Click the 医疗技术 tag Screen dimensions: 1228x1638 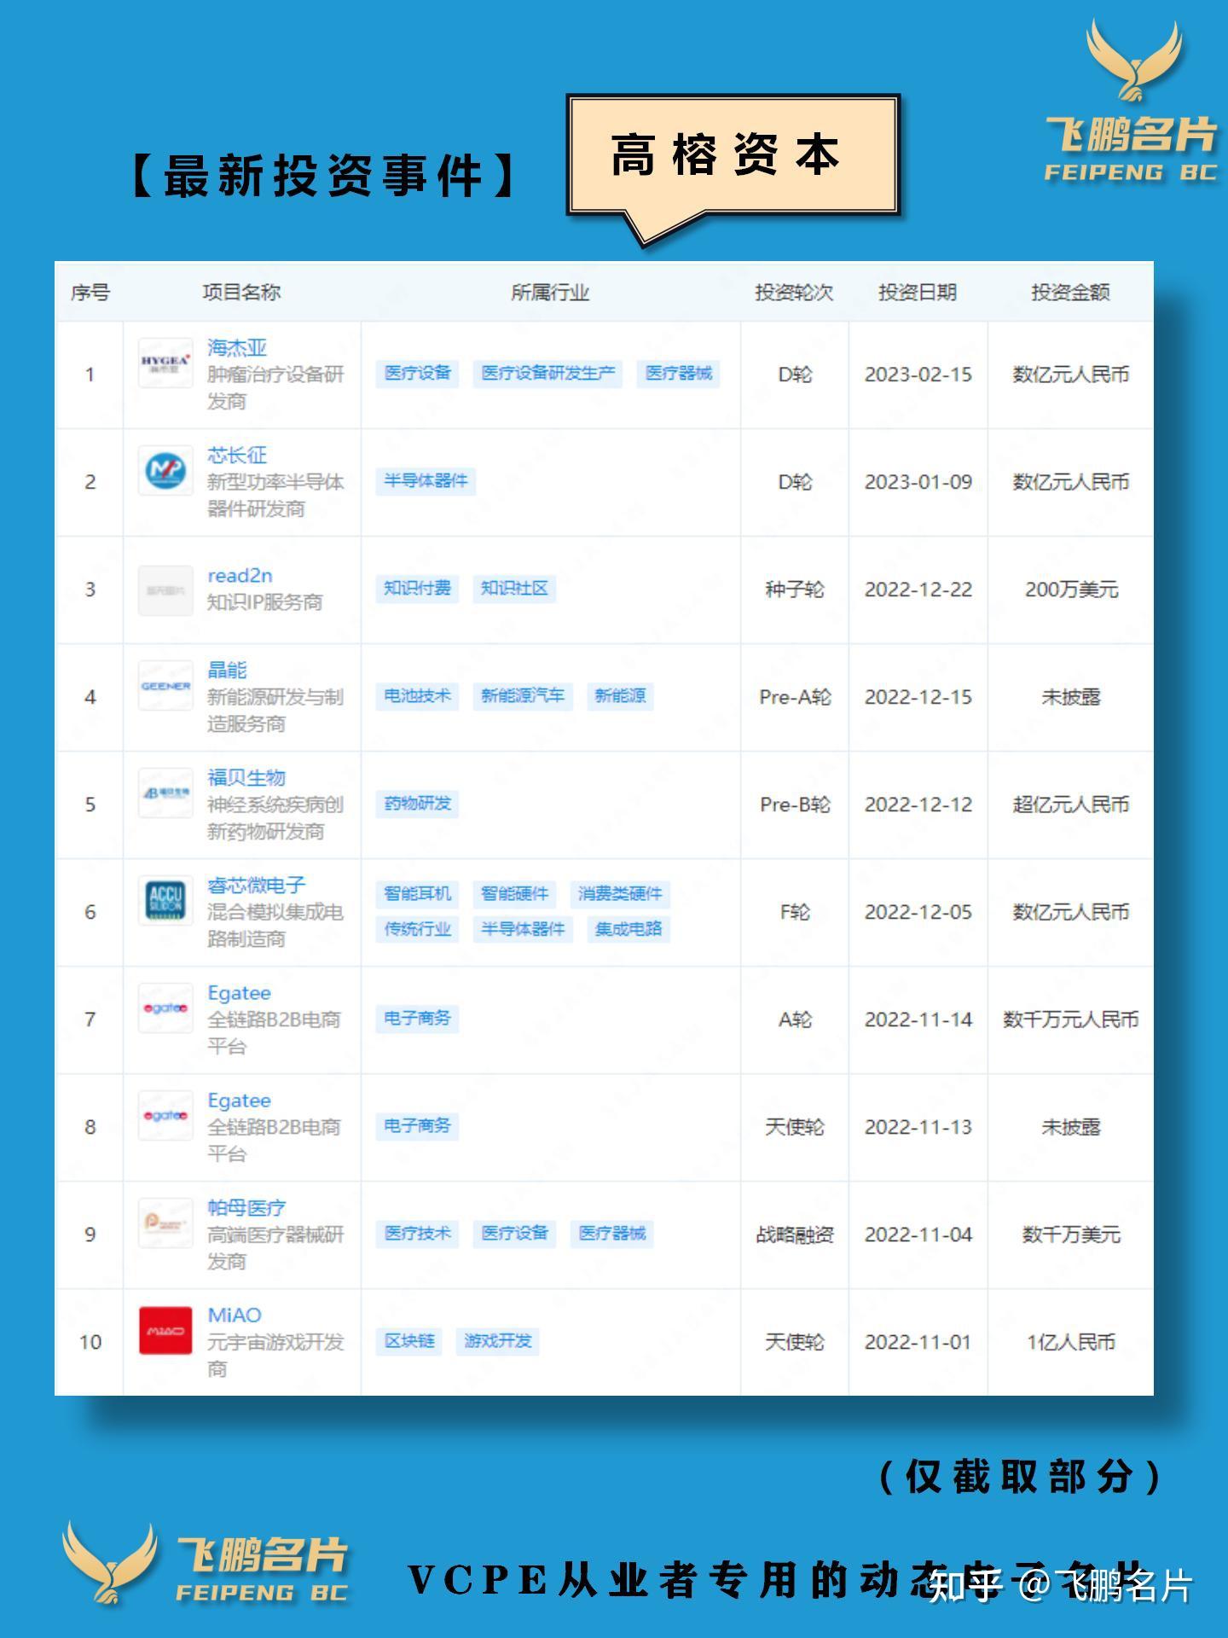[417, 1234]
